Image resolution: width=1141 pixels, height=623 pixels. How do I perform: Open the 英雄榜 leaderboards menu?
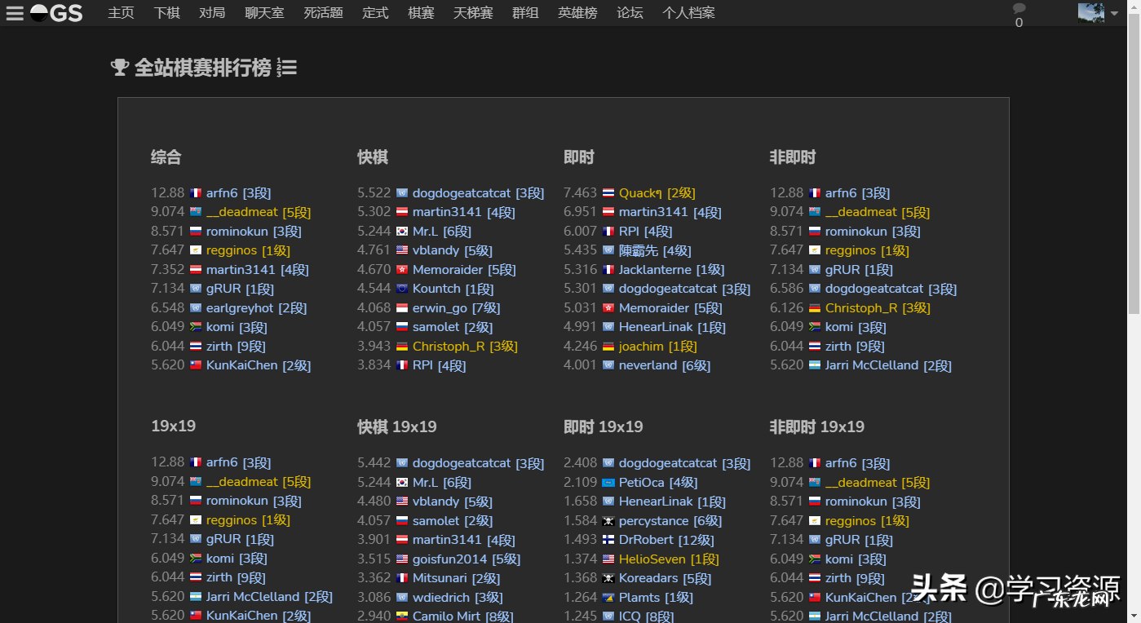(x=577, y=13)
